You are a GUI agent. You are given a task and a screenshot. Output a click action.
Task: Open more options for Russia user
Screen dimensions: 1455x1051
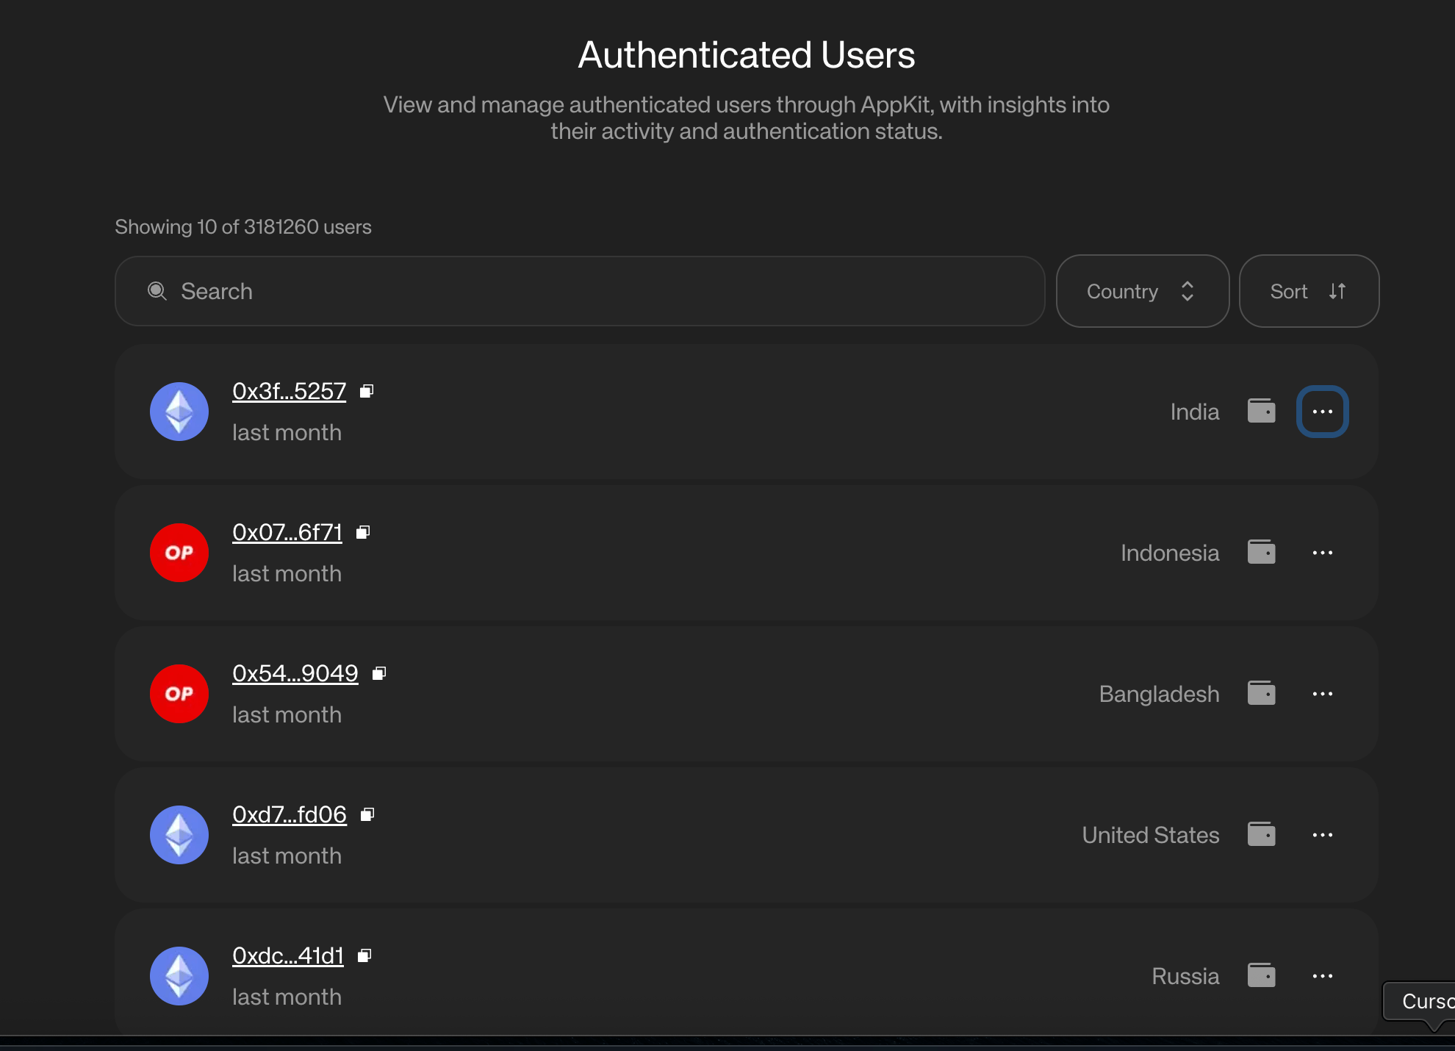coord(1322,976)
